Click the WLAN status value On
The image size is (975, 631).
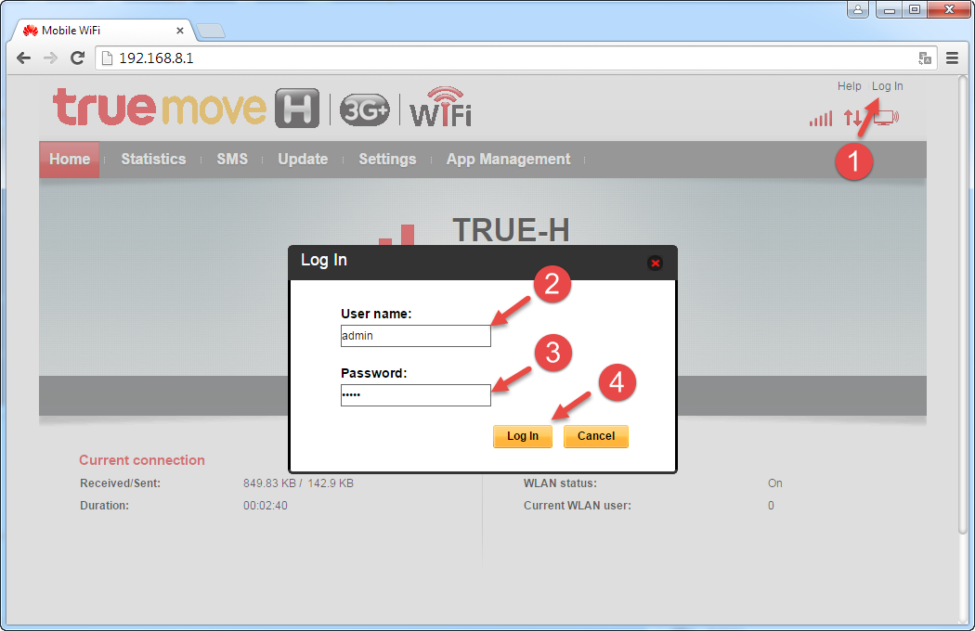pyautogui.click(x=774, y=483)
